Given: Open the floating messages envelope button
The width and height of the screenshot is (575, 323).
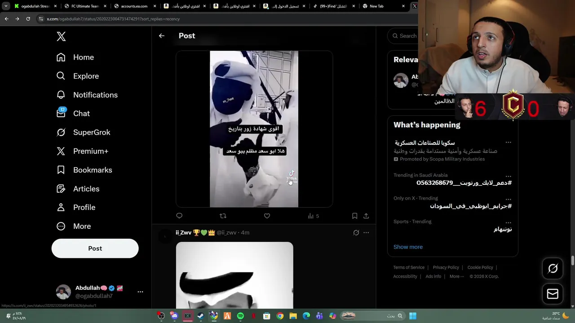Looking at the screenshot, I should coord(553,294).
